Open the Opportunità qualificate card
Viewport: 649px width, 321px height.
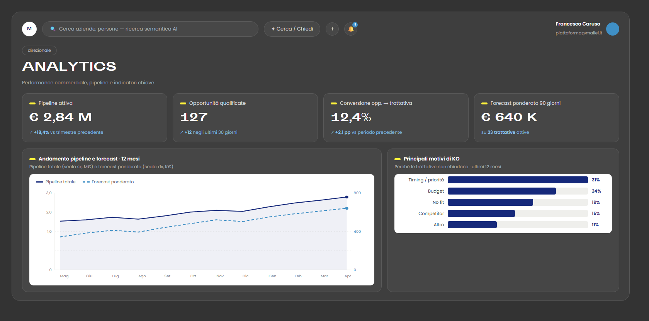pos(245,118)
